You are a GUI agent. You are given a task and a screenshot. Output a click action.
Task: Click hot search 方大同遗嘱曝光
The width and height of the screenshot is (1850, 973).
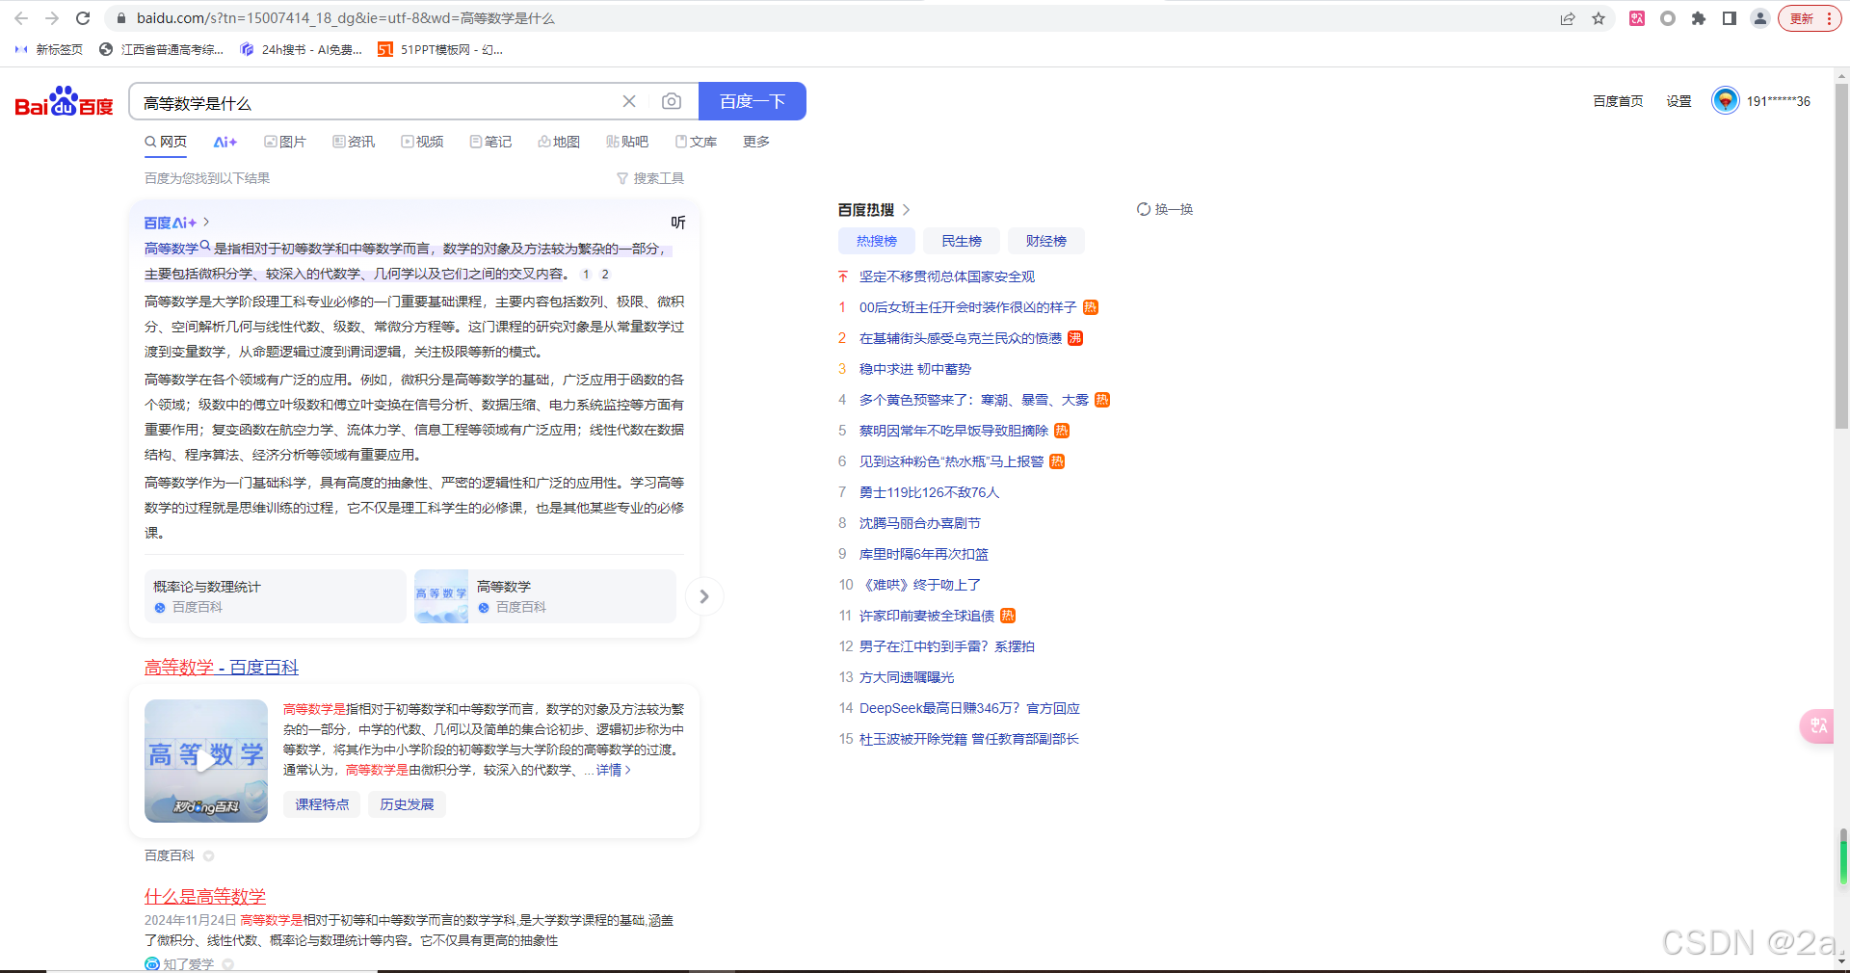tap(907, 677)
